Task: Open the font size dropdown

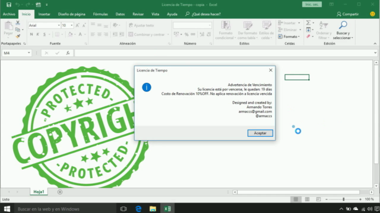Action: tap(71, 25)
